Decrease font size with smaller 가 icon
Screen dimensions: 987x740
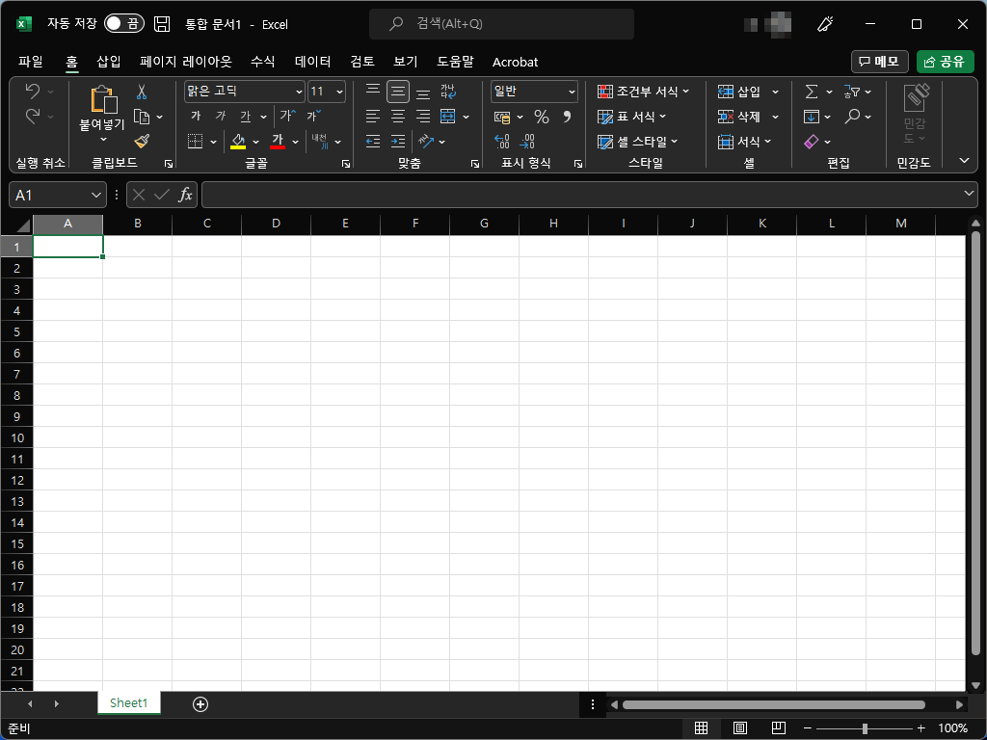tap(313, 116)
